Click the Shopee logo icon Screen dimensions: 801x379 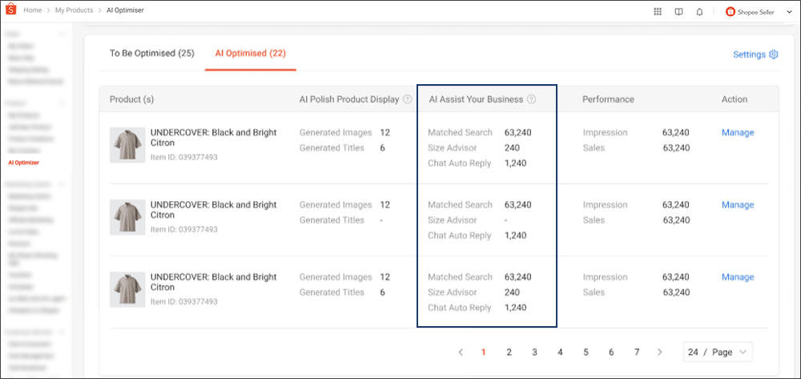pyautogui.click(x=10, y=11)
